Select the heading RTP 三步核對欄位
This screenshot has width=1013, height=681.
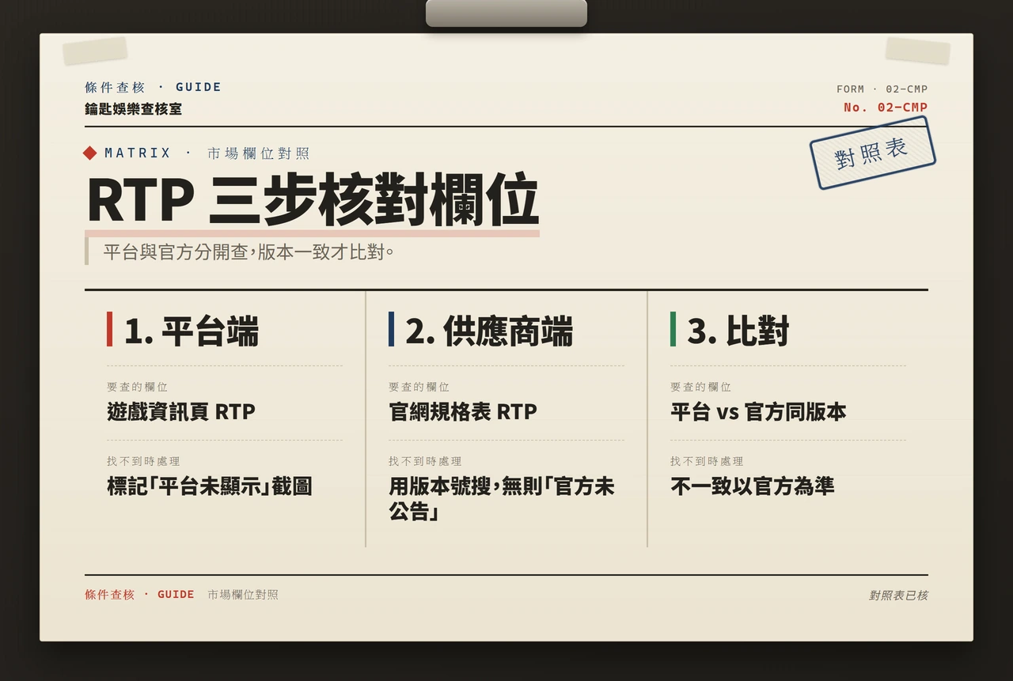click(x=312, y=200)
